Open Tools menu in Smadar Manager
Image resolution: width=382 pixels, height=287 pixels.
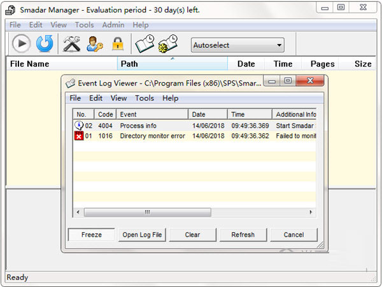tap(84, 25)
